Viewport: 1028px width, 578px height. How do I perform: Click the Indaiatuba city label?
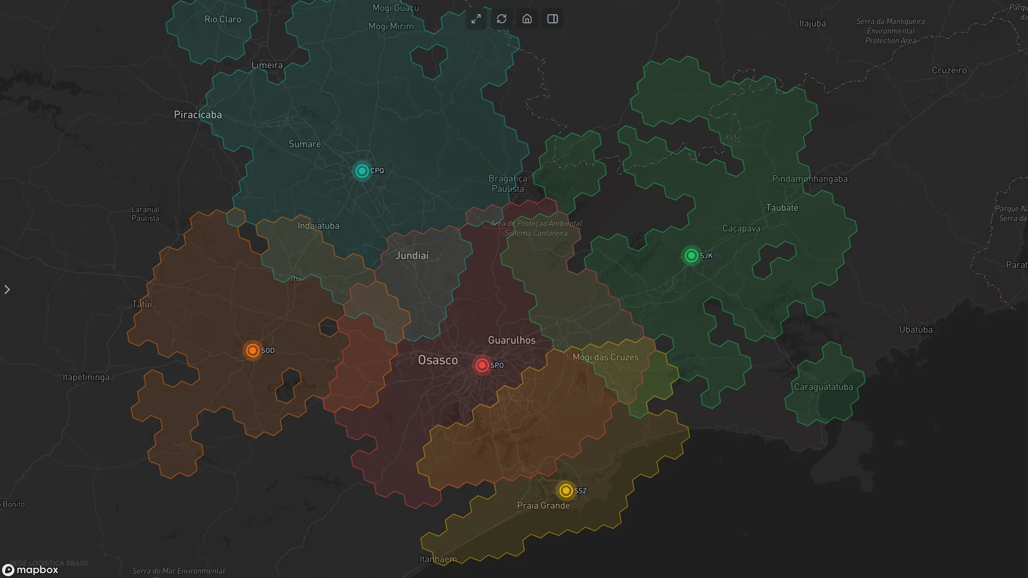(x=318, y=226)
